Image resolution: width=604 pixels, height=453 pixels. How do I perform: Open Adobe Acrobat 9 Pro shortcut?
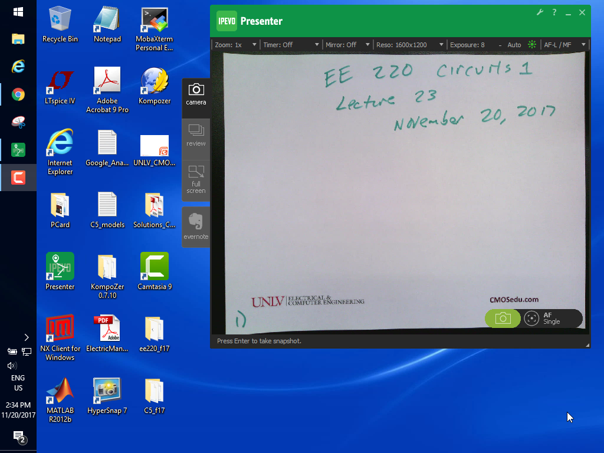[107, 91]
